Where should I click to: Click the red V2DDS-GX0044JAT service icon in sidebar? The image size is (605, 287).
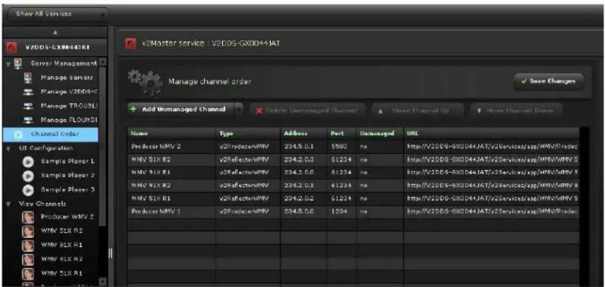tap(10, 48)
